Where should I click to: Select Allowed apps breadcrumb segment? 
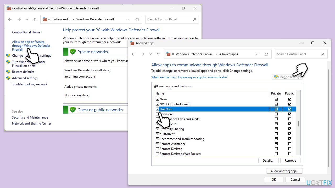[x=228, y=54]
